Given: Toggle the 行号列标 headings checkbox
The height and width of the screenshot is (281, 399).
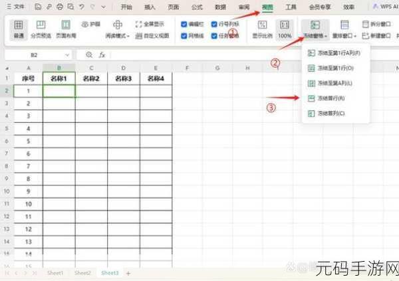Looking at the screenshot, I should [x=214, y=24].
